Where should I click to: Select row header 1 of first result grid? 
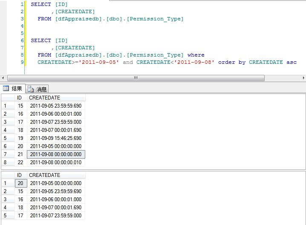8,106
